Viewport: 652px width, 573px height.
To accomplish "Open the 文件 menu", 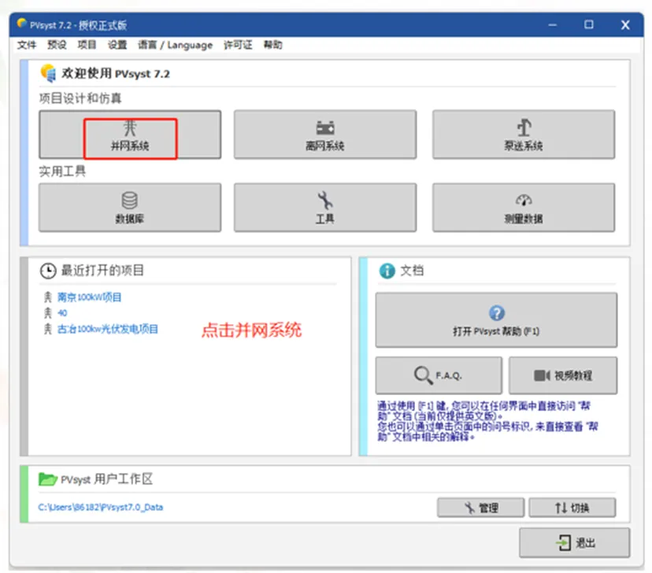I will (27, 45).
